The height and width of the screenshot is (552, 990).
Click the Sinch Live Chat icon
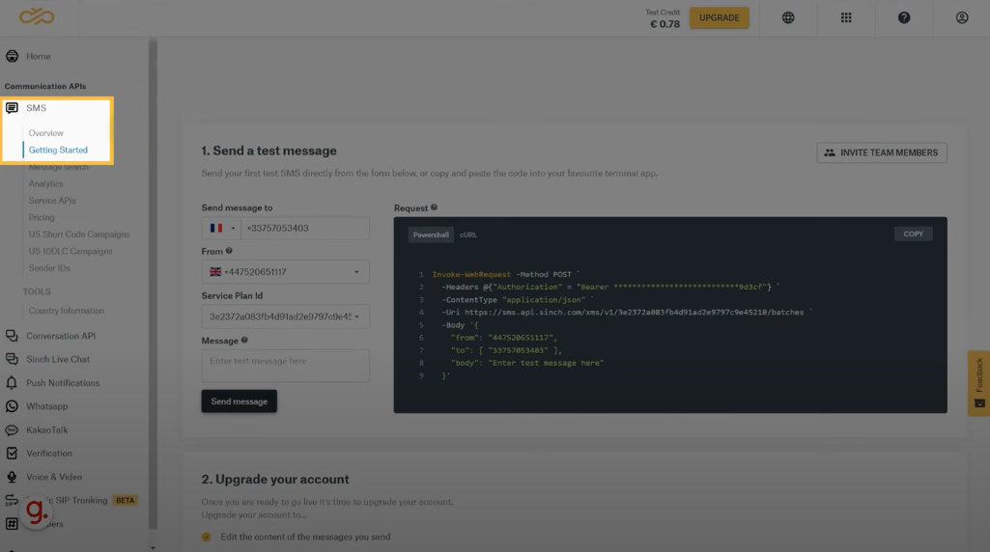click(x=12, y=359)
